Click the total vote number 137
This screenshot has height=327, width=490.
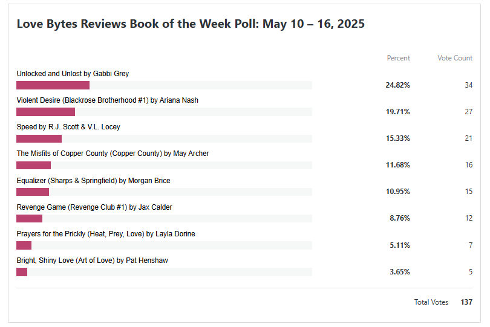tap(466, 302)
